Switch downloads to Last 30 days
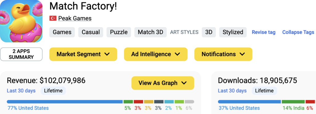The width and height of the screenshot is (316, 114). click(232, 91)
